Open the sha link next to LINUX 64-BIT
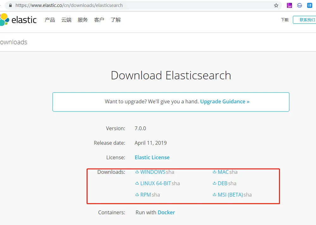Image resolution: width=316 pixels, height=225 pixels. [x=176, y=183]
